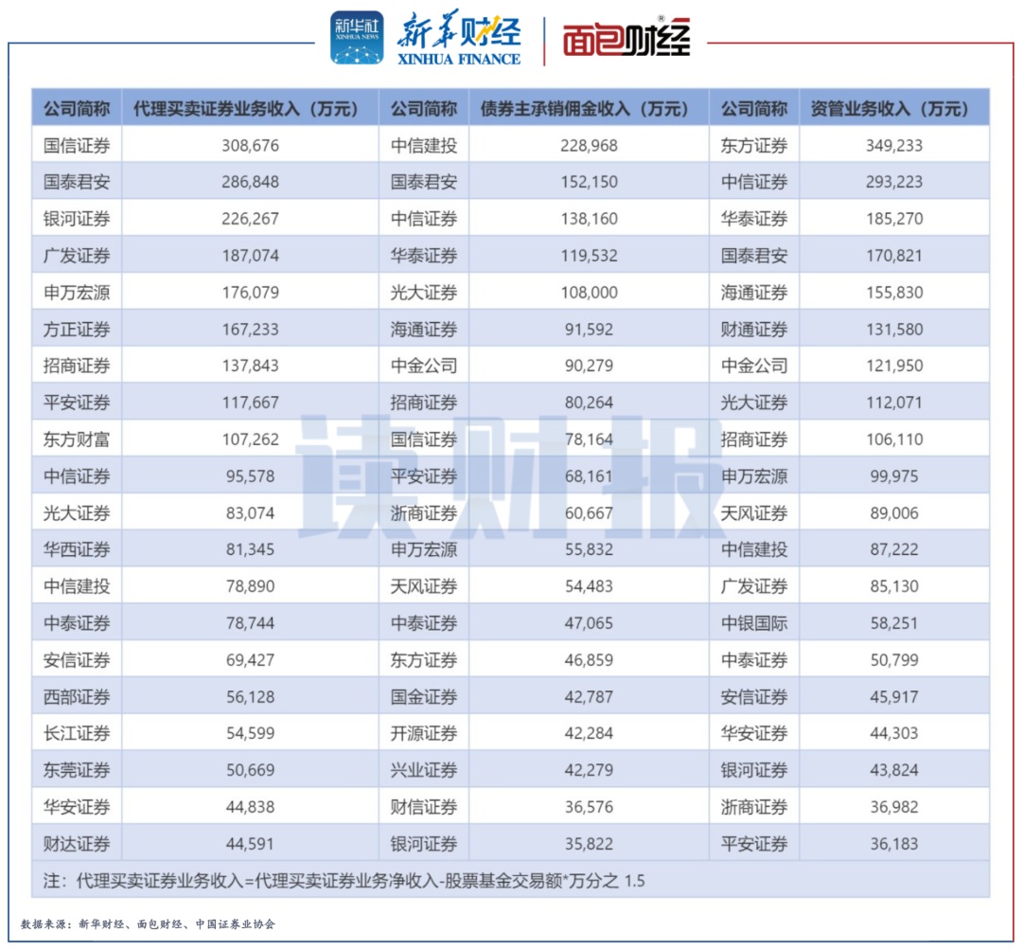Click the value 36,183
This screenshot has width=1022, height=950.
tap(894, 844)
